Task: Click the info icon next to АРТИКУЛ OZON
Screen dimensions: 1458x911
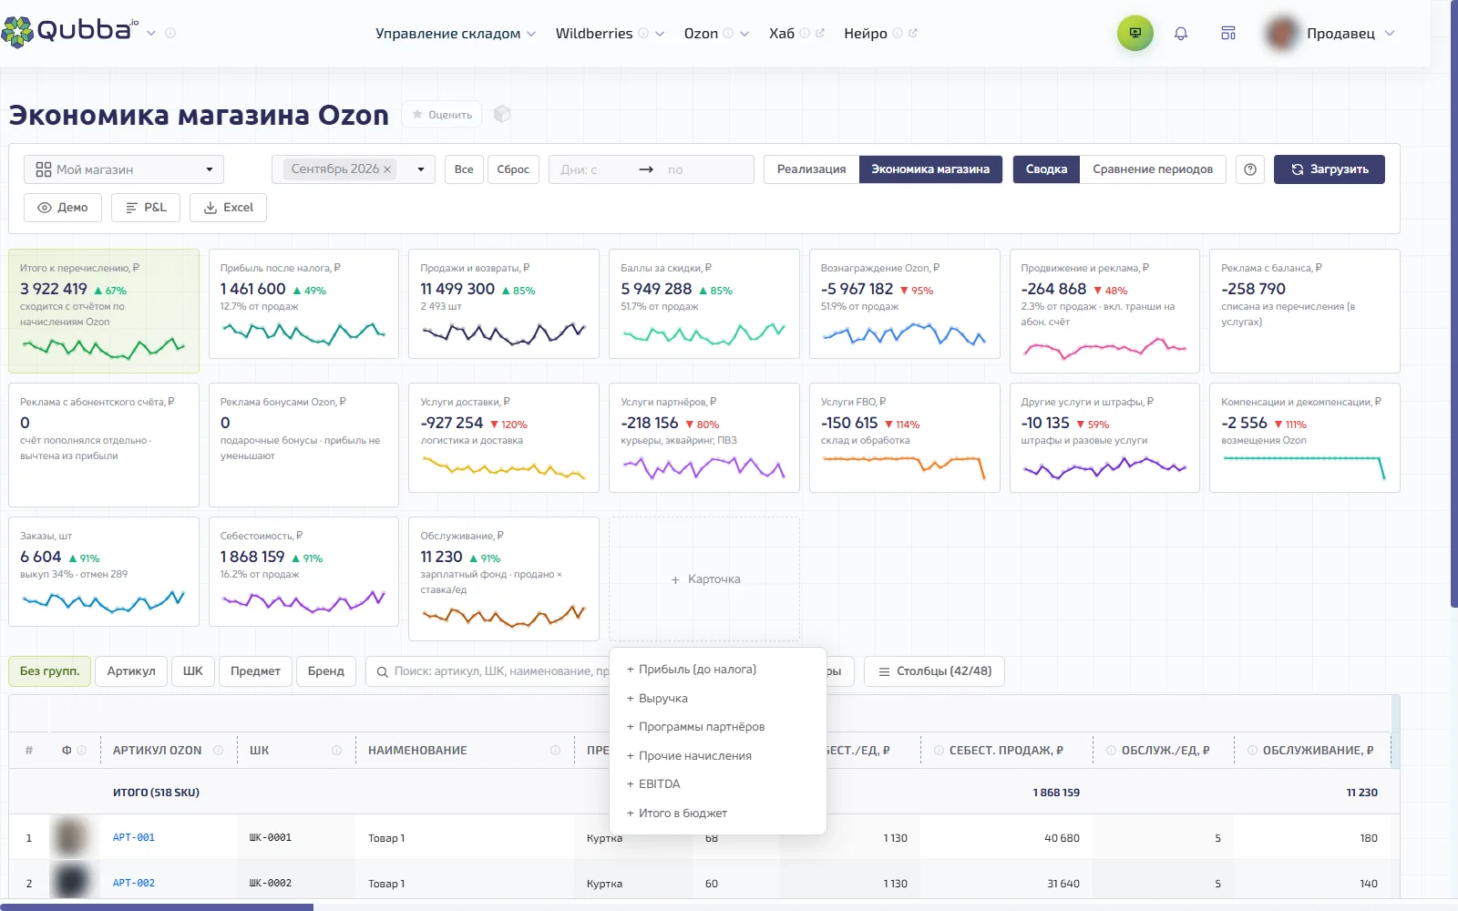Action: 218,751
